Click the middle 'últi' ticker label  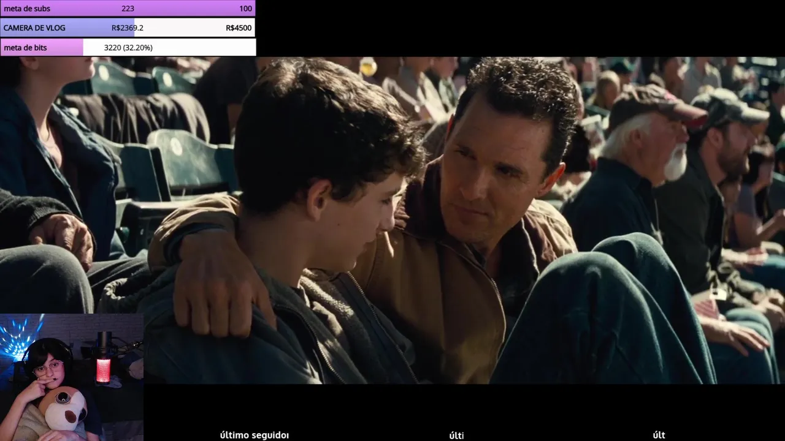[x=456, y=435]
